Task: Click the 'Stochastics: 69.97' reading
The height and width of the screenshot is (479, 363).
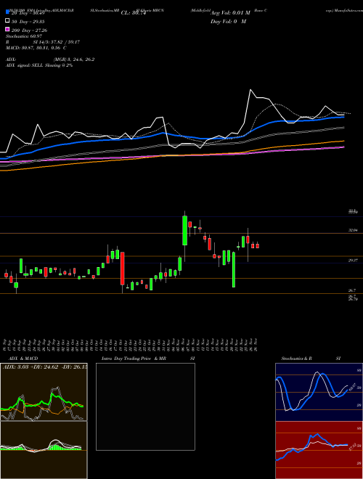Action: [x=24, y=36]
